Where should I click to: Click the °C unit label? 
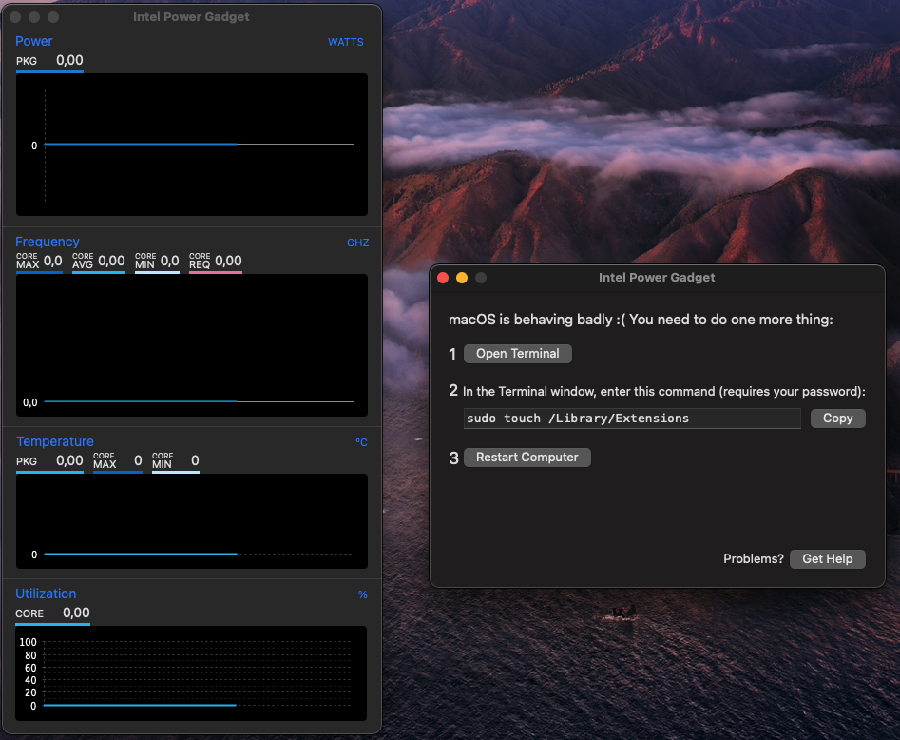pyautogui.click(x=361, y=442)
